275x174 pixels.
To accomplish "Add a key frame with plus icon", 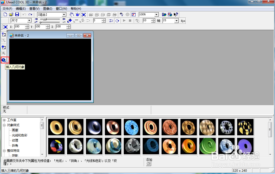I will pos(70,20).
